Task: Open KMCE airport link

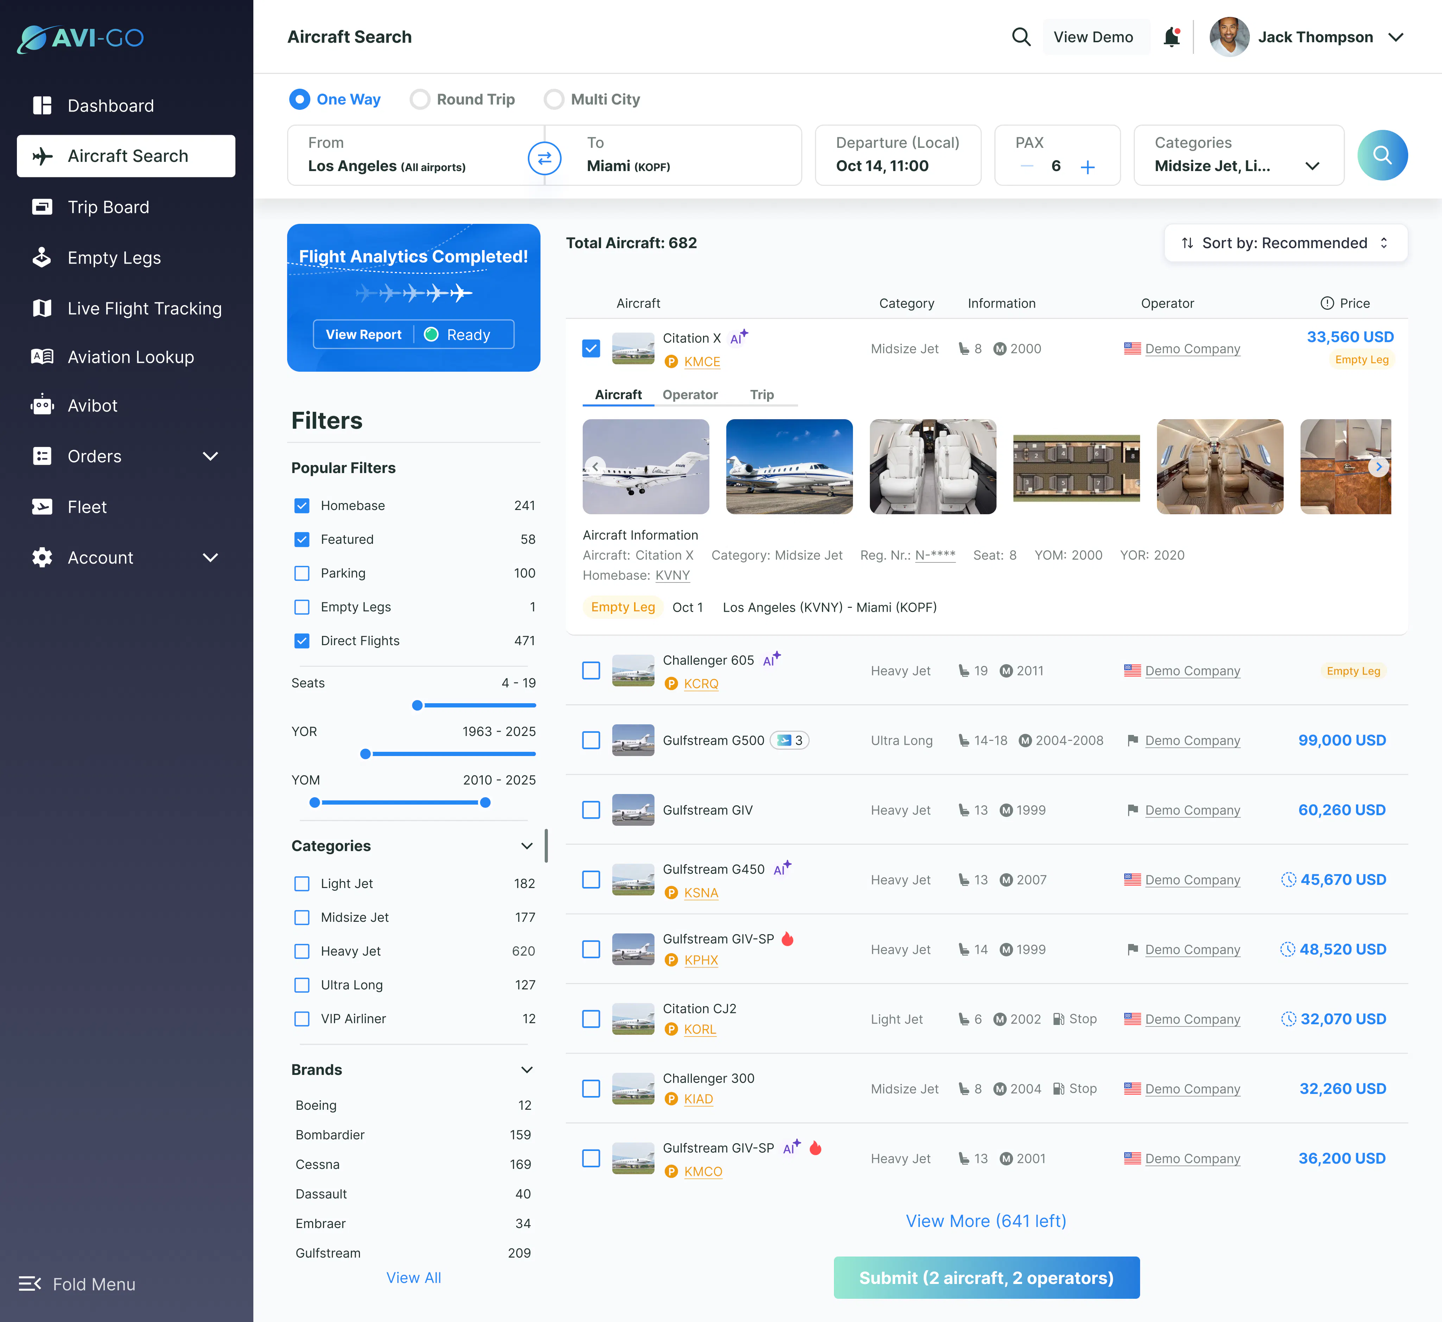Action: pyautogui.click(x=702, y=362)
